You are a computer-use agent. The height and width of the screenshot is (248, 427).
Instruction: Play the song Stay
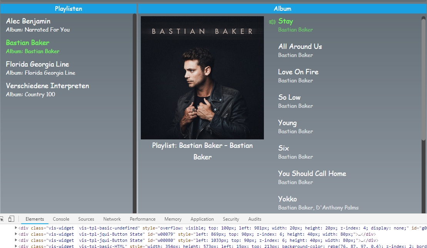pos(285,21)
